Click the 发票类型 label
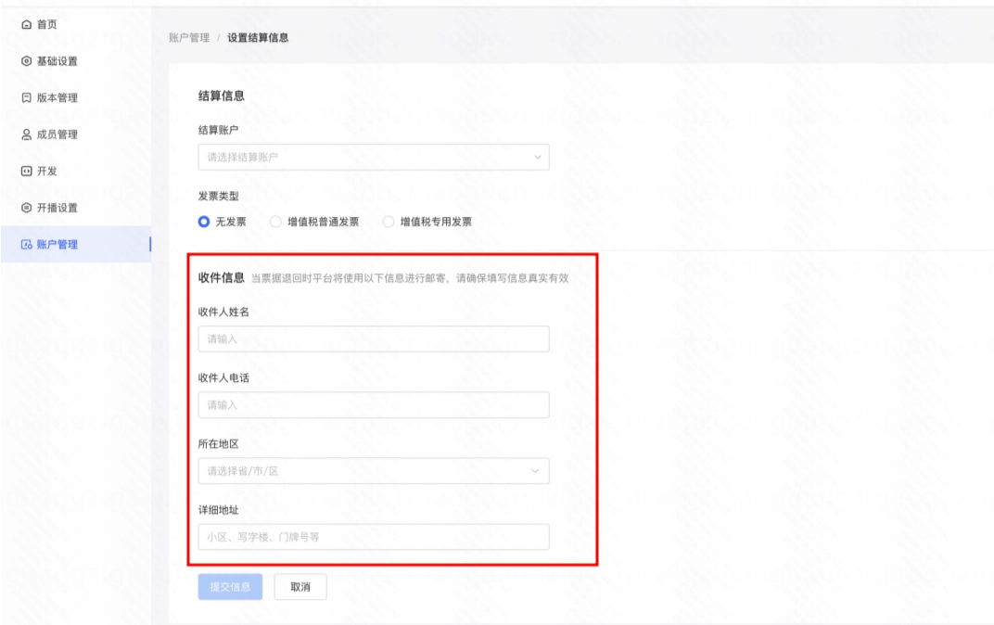994x625 pixels. point(218,196)
